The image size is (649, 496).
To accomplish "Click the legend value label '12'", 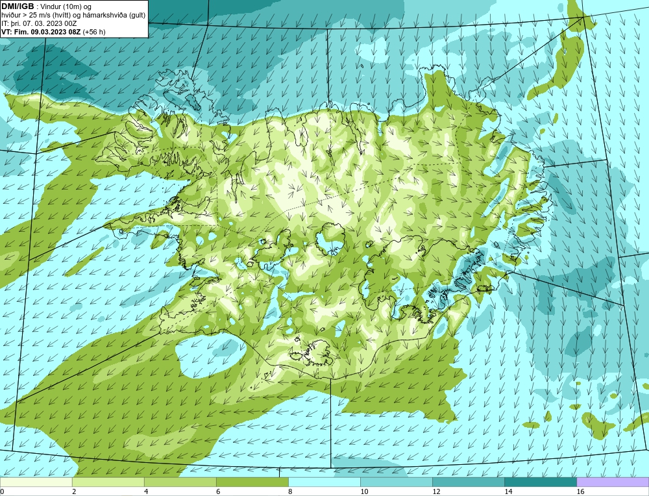I will coord(436,491).
